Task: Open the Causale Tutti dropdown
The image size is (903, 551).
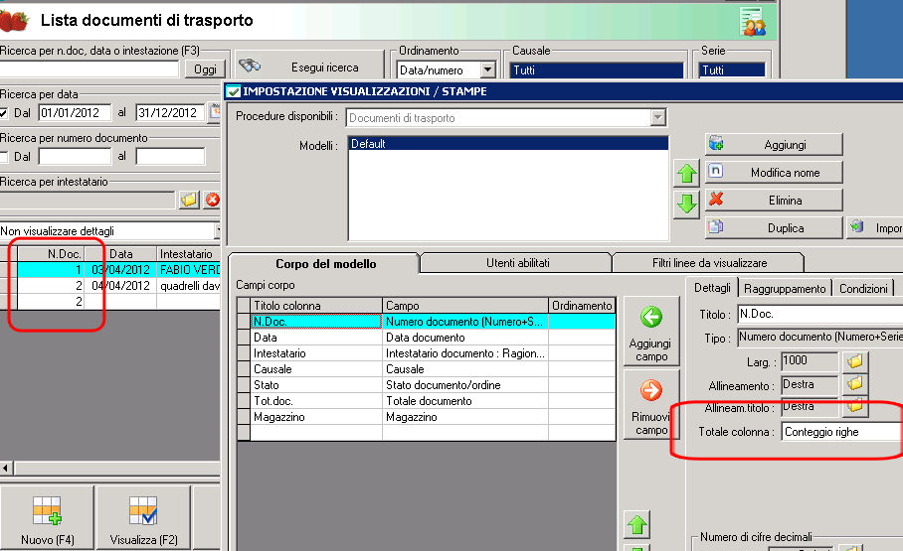Action: click(596, 70)
